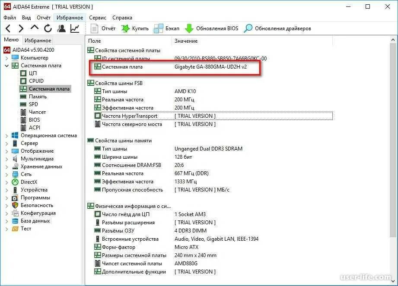Select Сервер in the sidebar tree
The image size is (398, 286).
click(29, 143)
